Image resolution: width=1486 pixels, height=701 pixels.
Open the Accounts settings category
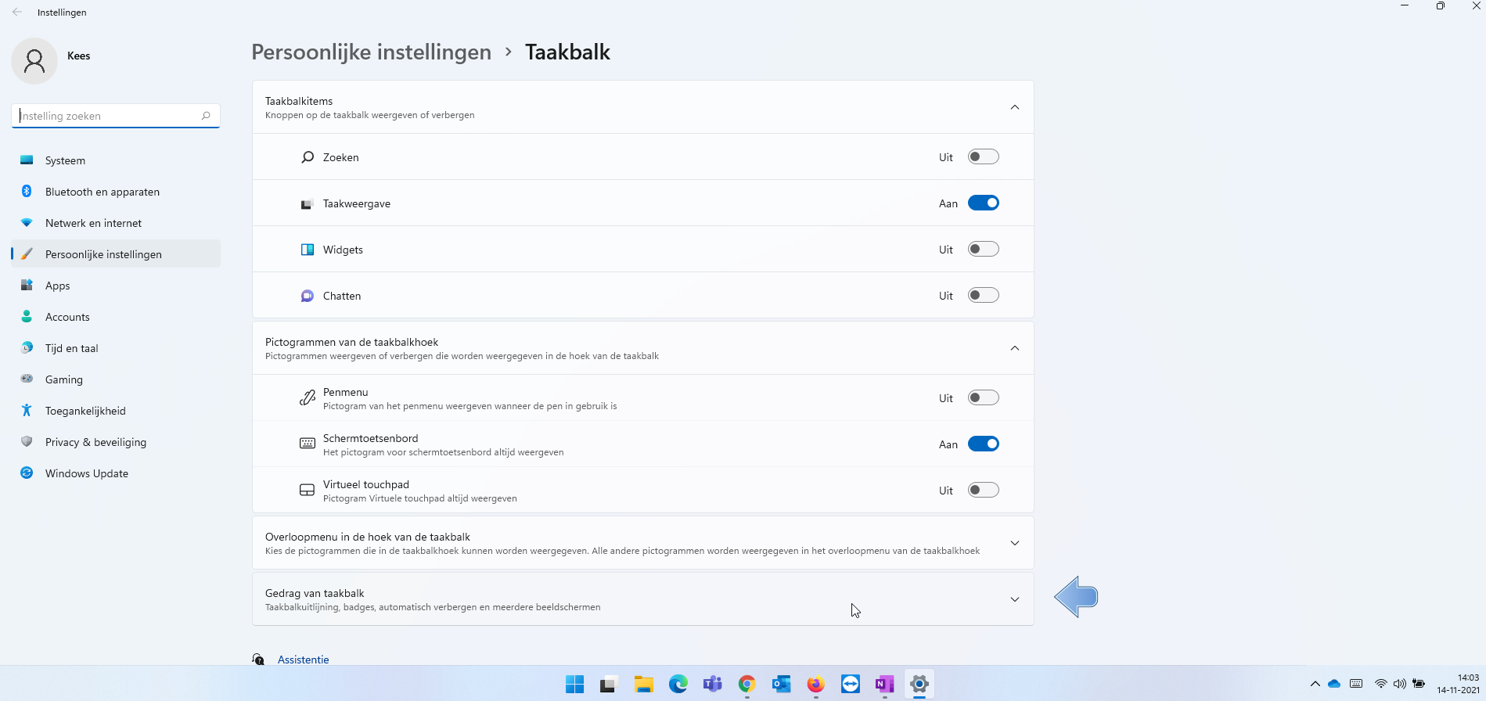point(116,317)
